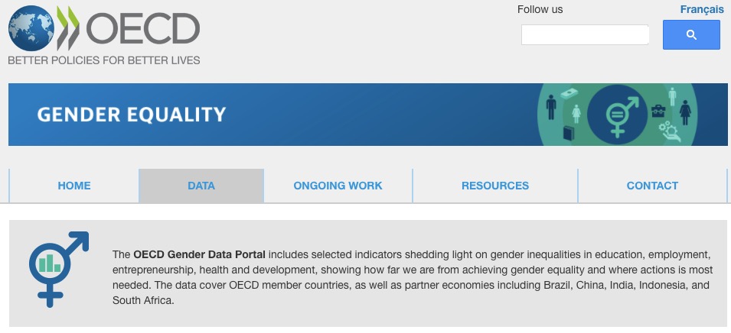Screen dimensions: 731x333
Task: Go to the Ongoing Work tab
Action: (338, 186)
